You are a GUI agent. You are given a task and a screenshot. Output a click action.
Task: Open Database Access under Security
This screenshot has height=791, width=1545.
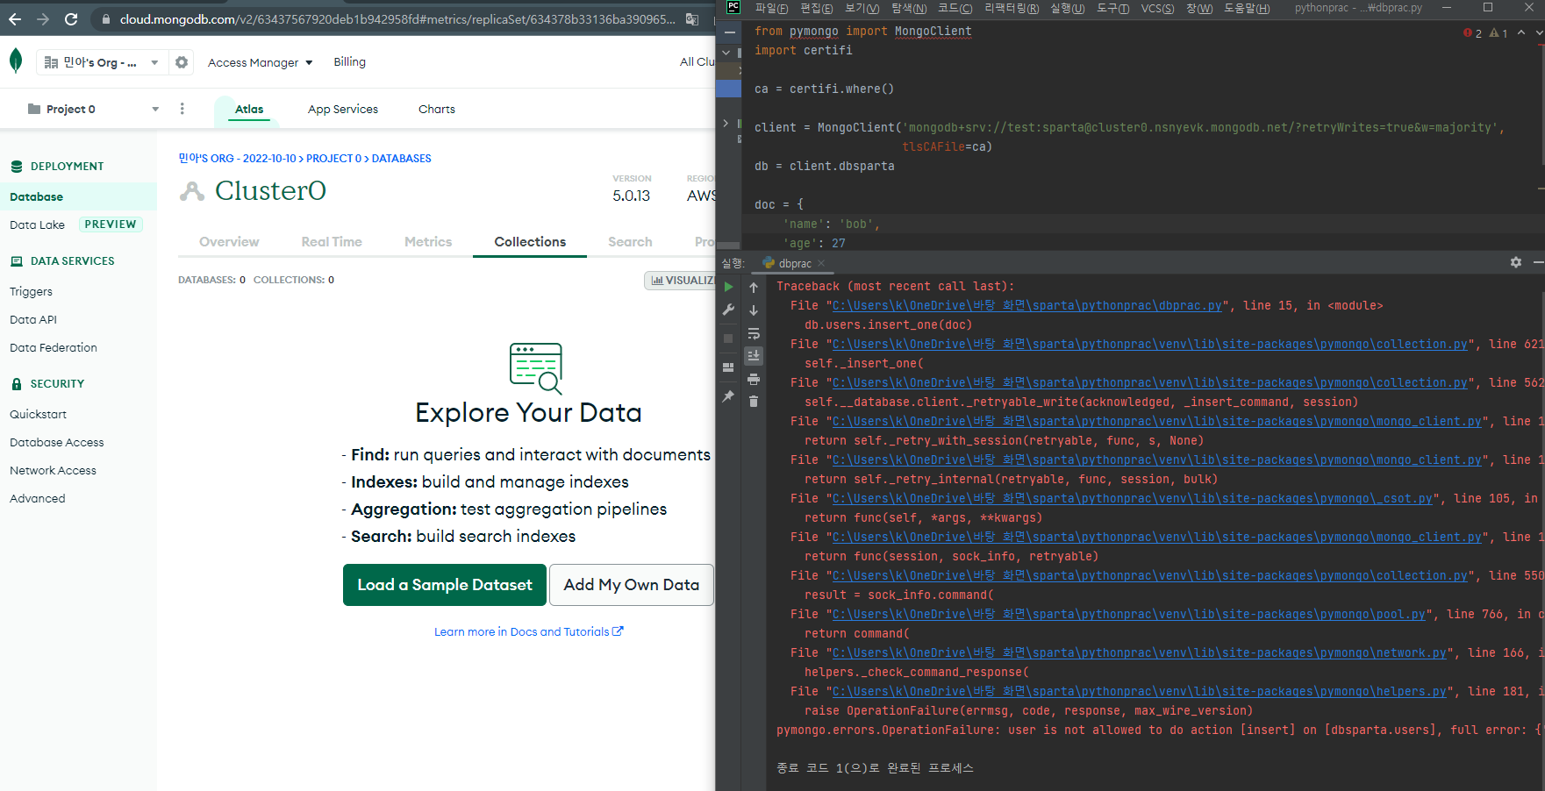coord(57,442)
